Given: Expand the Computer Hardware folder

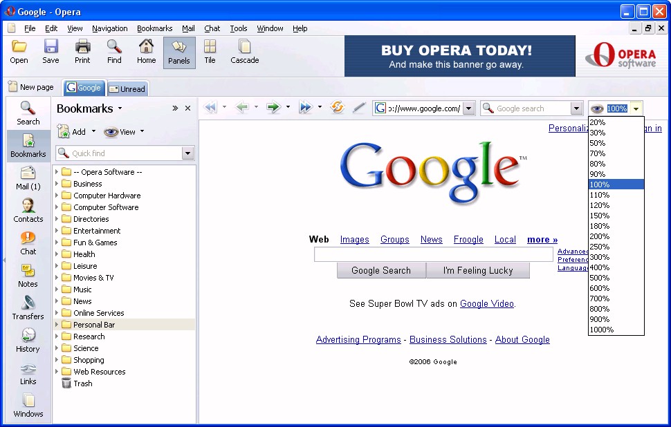Looking at the screenshot, I should pyautogui.click(x=57, y=196).
